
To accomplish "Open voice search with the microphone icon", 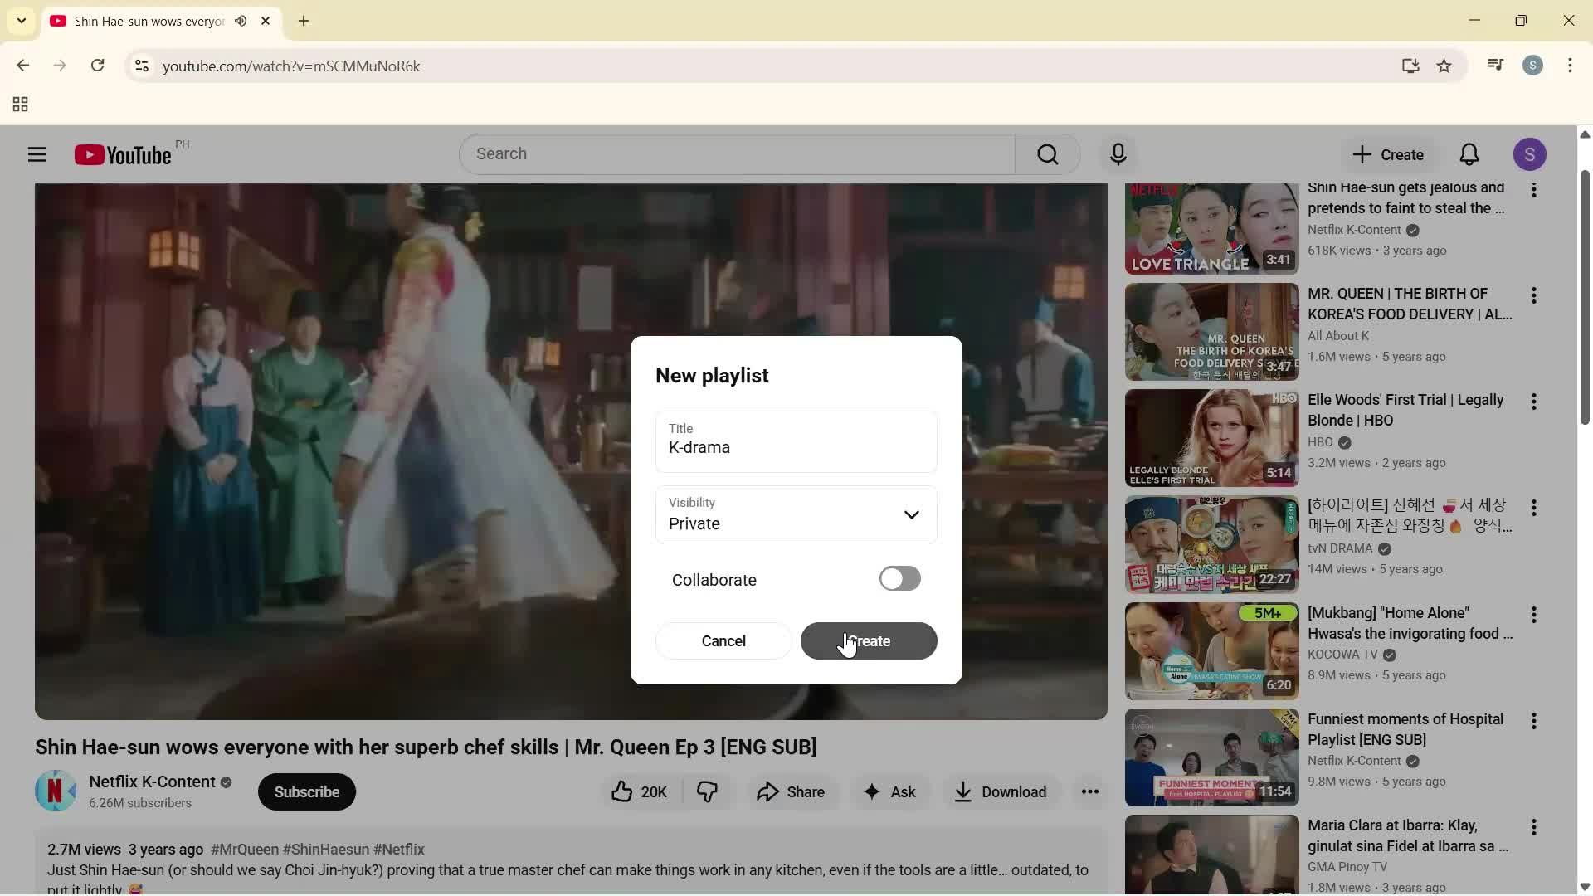I will [1118, 153].
